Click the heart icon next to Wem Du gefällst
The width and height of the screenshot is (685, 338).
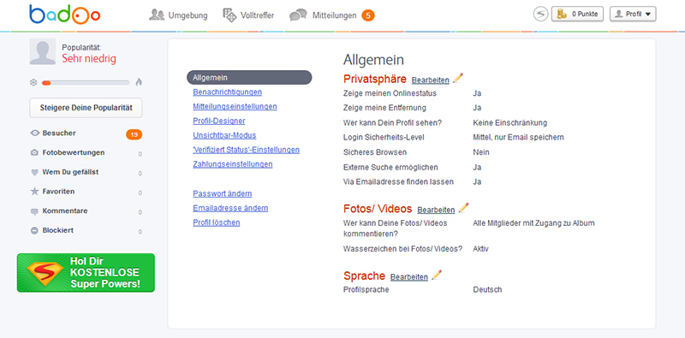click(x=34, y=173)
